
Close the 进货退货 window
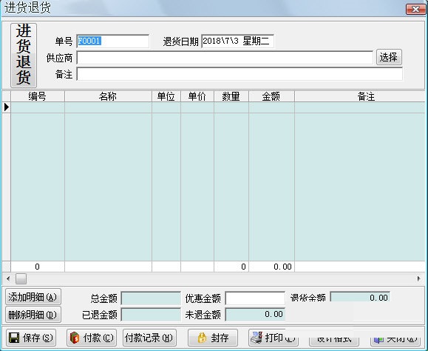click(x=415, y=10)
